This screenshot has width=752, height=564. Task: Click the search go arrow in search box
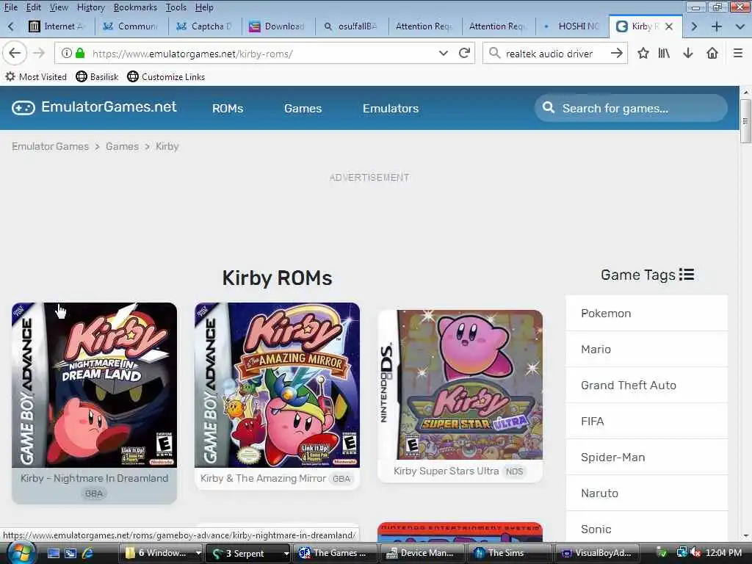pos(617,53)
